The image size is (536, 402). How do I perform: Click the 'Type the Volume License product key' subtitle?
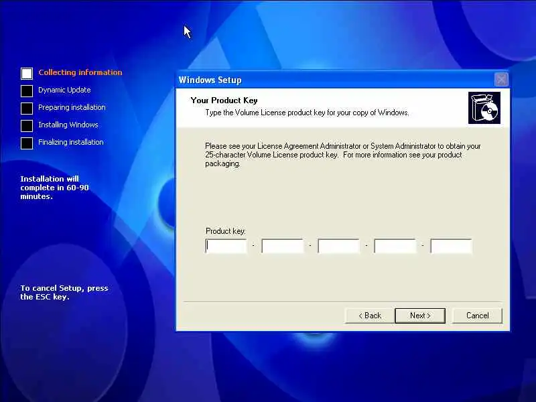point(307,113)
